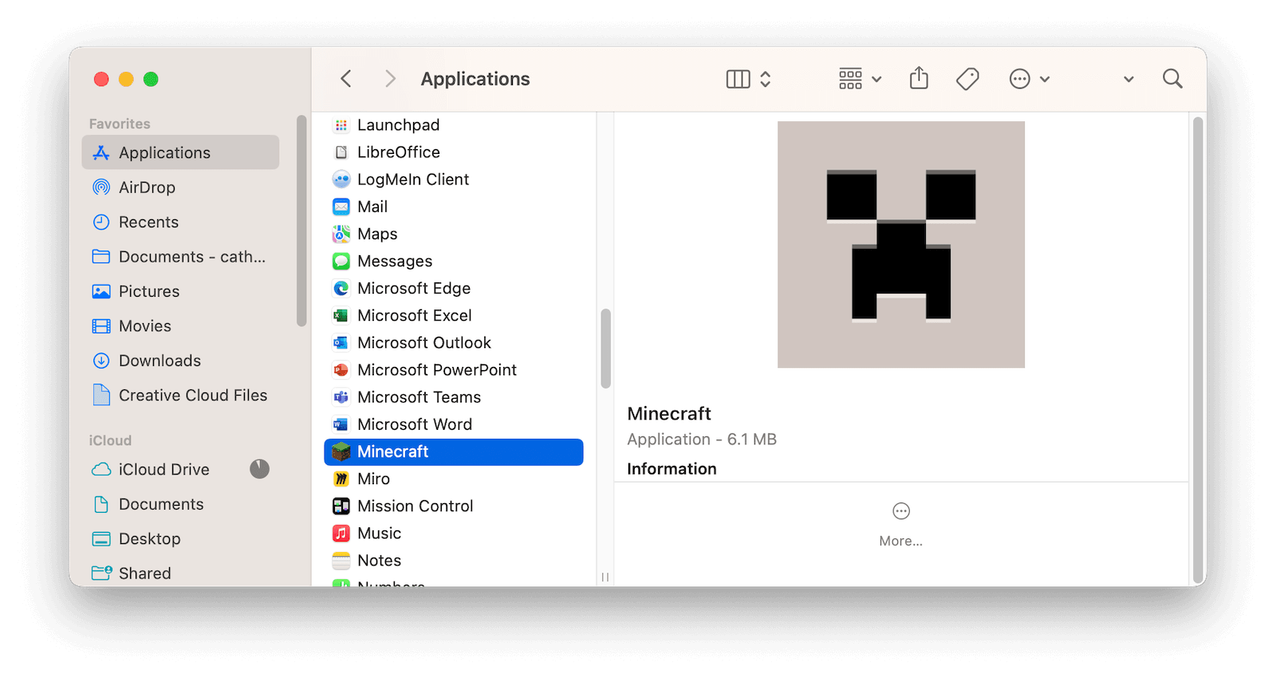Open the ellipsis Action menu in toolbar

[1029, 79]
